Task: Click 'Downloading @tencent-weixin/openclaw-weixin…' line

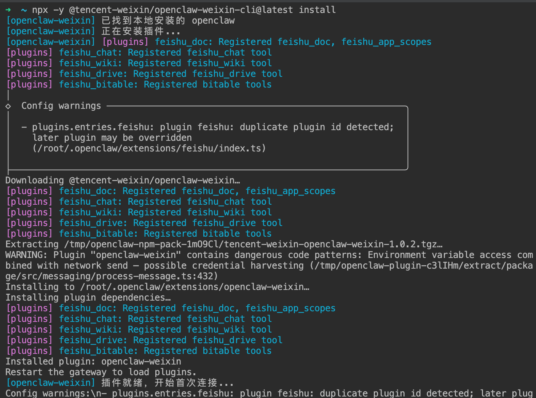Action: coord(123,180)
